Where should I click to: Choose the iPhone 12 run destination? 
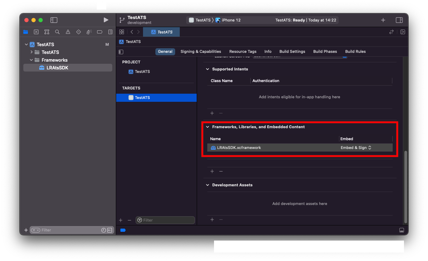coord(228,20)
